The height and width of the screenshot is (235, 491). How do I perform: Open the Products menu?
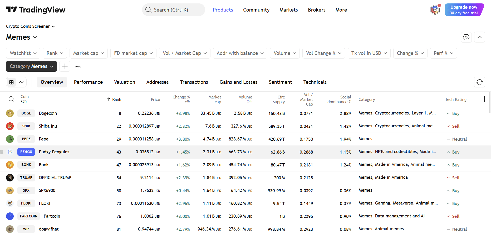(223, 10)
